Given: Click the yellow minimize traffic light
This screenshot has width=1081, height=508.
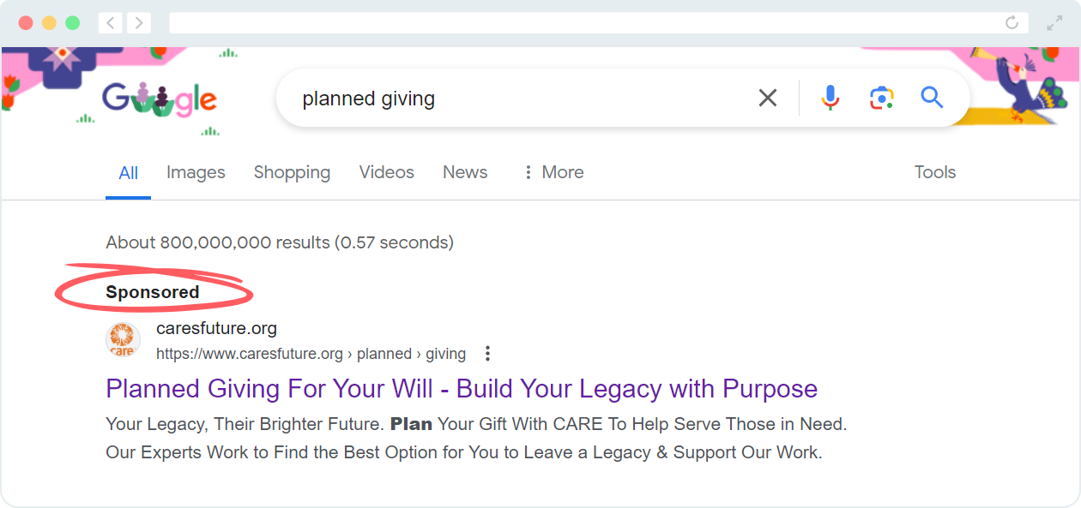Looking at the screenshot, I should point(49,22).
